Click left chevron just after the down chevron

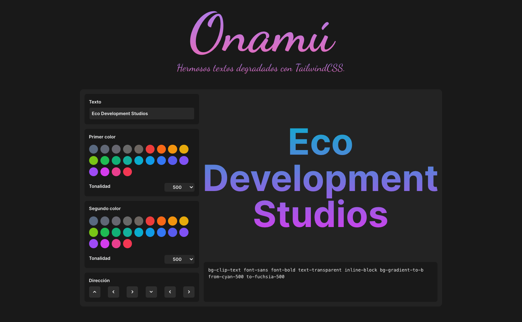[x=170, y=292]
